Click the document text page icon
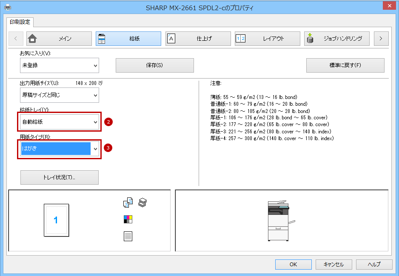The height and width of the screenshot is (276, 399). (x=128, y=236)
